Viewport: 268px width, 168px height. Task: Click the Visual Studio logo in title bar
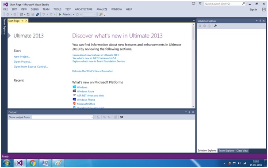coord(5,4)
